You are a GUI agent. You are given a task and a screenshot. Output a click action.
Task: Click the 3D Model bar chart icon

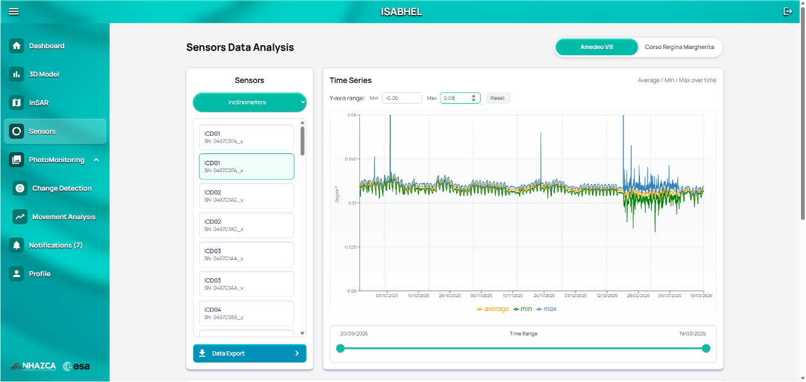coord(17,74)
